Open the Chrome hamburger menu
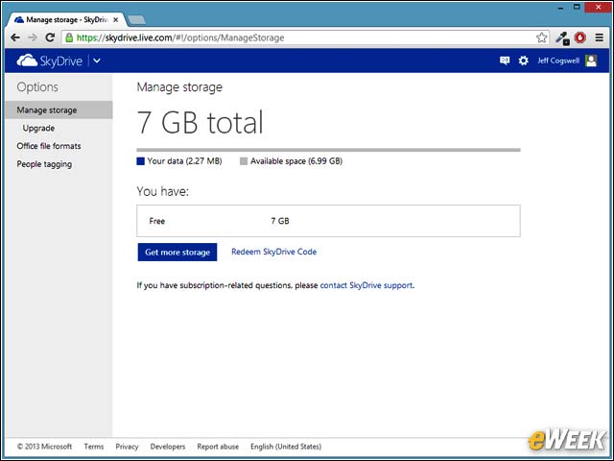 pos(599,37)
